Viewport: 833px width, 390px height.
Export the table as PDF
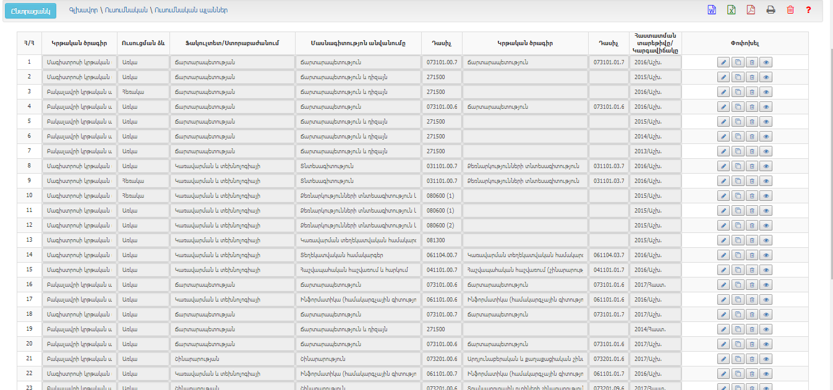click(751, 10)
